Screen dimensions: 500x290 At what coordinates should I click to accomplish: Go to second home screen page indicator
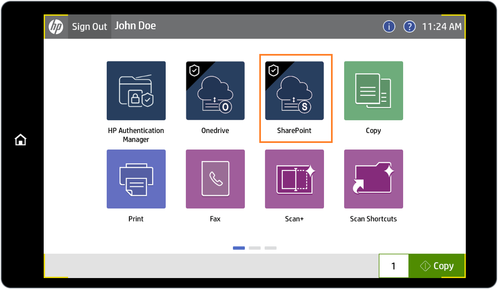(x=255, y=248)
